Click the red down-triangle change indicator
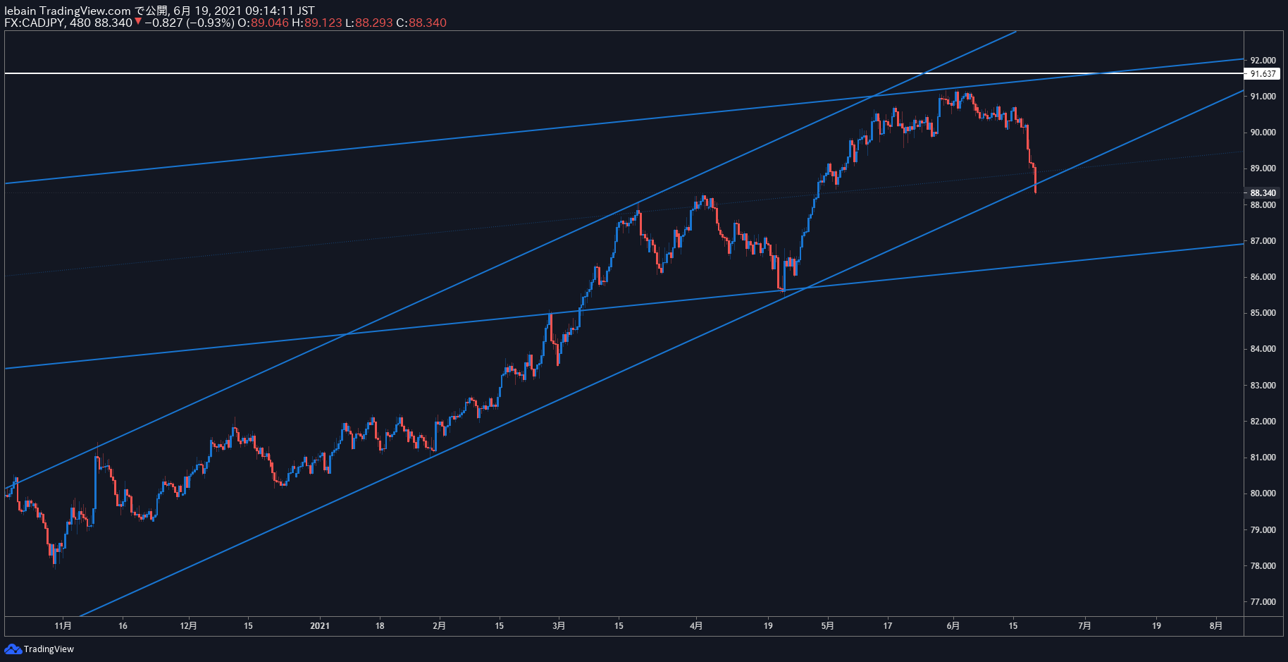The image size is (1288, 662). [x=138, y=22]
